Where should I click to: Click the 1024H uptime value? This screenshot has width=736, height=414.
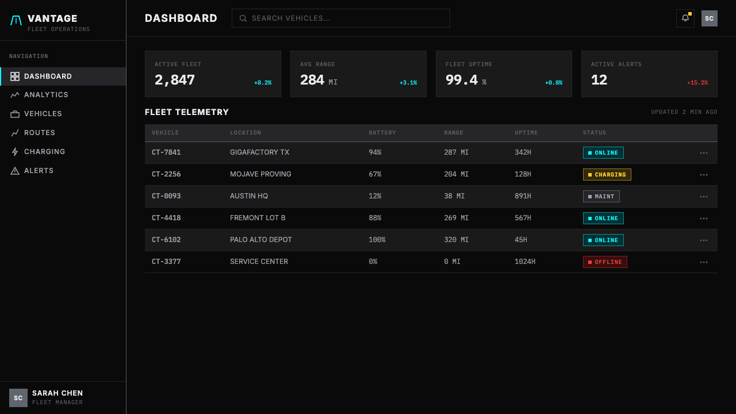[525, 262]
